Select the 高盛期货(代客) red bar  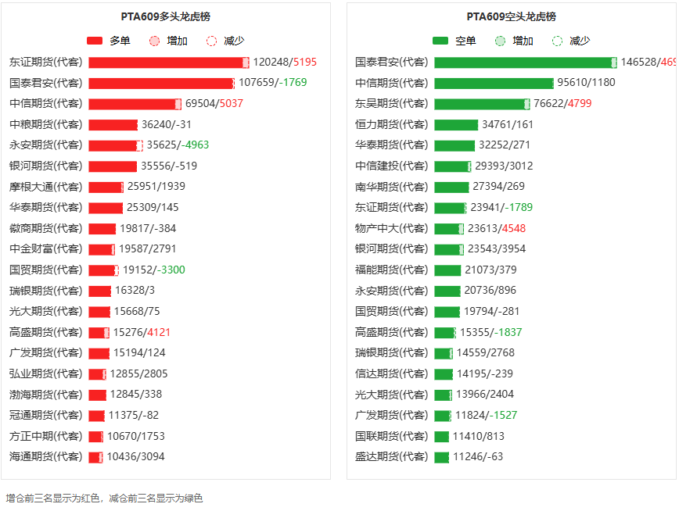click(99, 332)
